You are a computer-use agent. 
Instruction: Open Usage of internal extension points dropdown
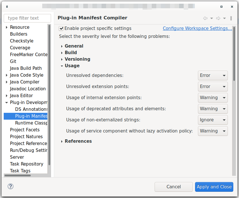(213, 98)
